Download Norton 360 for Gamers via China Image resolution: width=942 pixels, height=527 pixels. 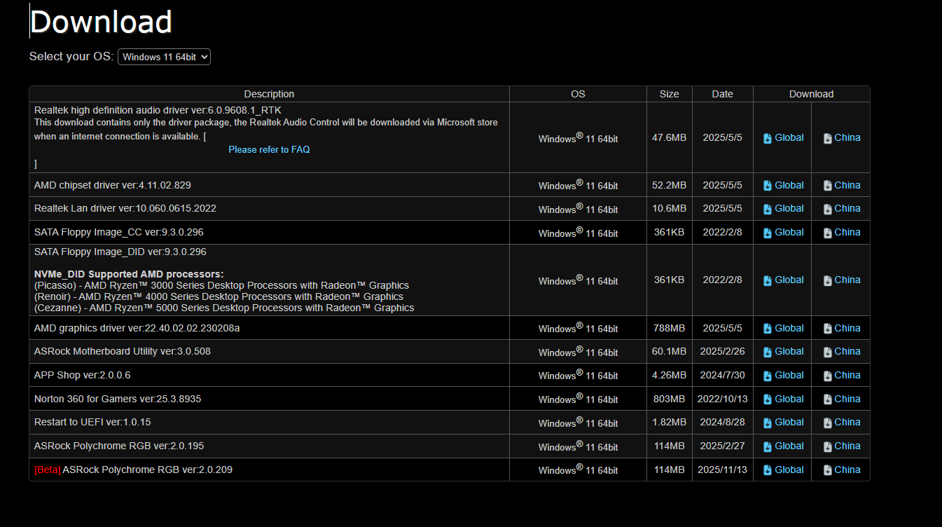point(841,399)
